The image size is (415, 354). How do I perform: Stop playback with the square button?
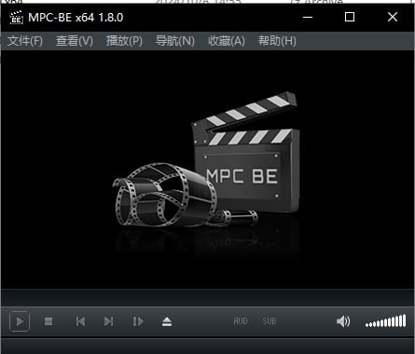pyautogui.click(x=48, y=321)
